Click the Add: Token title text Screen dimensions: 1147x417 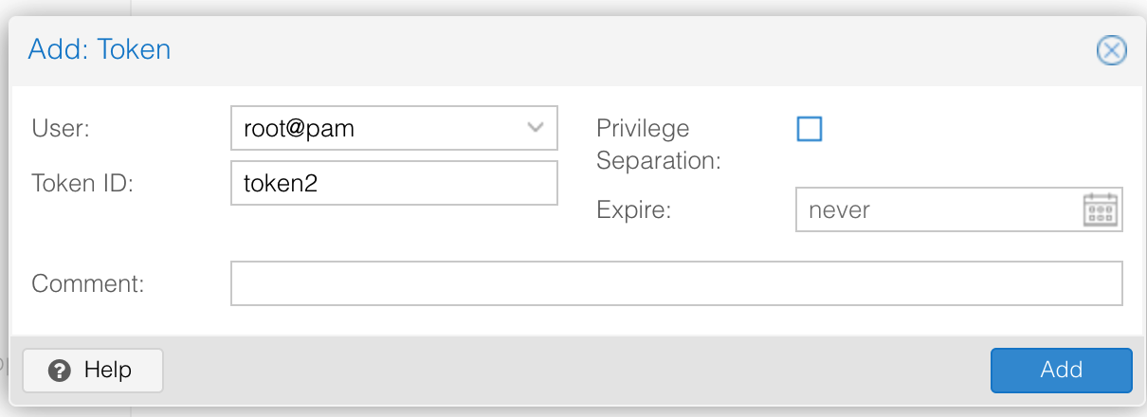pos(100,49)
